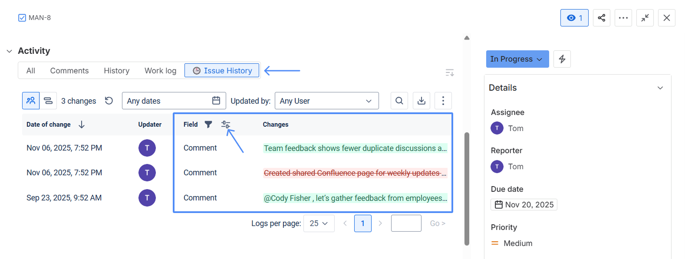This screenshot has width=685, height=259.
Task: Switch to the Comments tab
Action: 69,71
